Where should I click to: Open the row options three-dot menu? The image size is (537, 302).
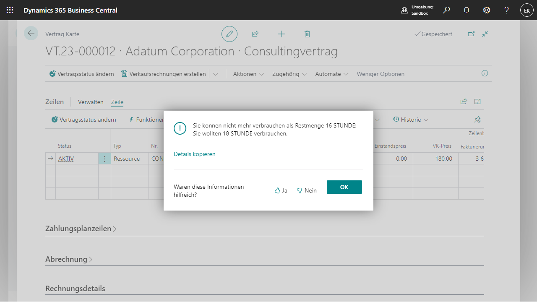click(x=104, y=159)
